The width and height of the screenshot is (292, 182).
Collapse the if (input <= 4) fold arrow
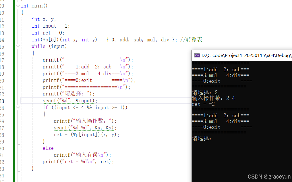[18, 108]
